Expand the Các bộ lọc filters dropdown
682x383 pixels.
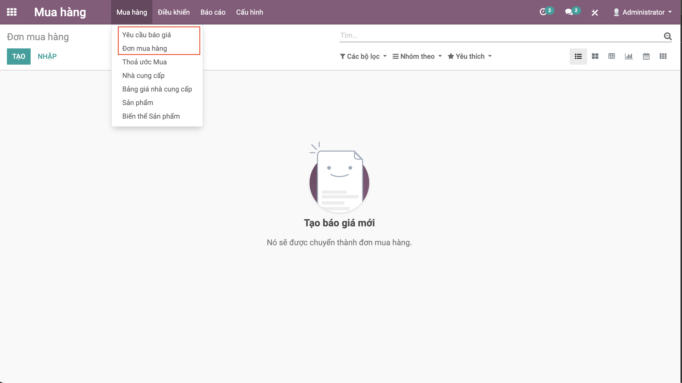click(x=363, y=56)
